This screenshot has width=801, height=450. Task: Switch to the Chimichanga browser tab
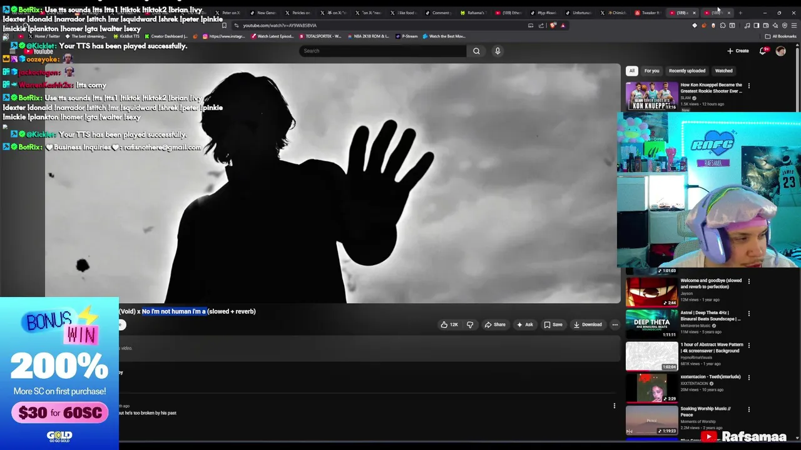(613, 12)
